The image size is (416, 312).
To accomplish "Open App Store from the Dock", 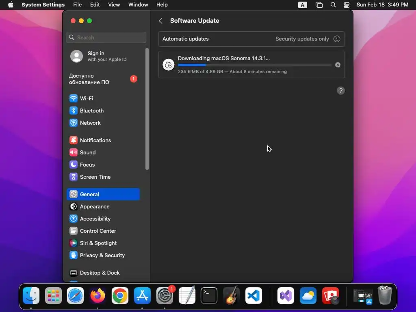I will point(142,296).
